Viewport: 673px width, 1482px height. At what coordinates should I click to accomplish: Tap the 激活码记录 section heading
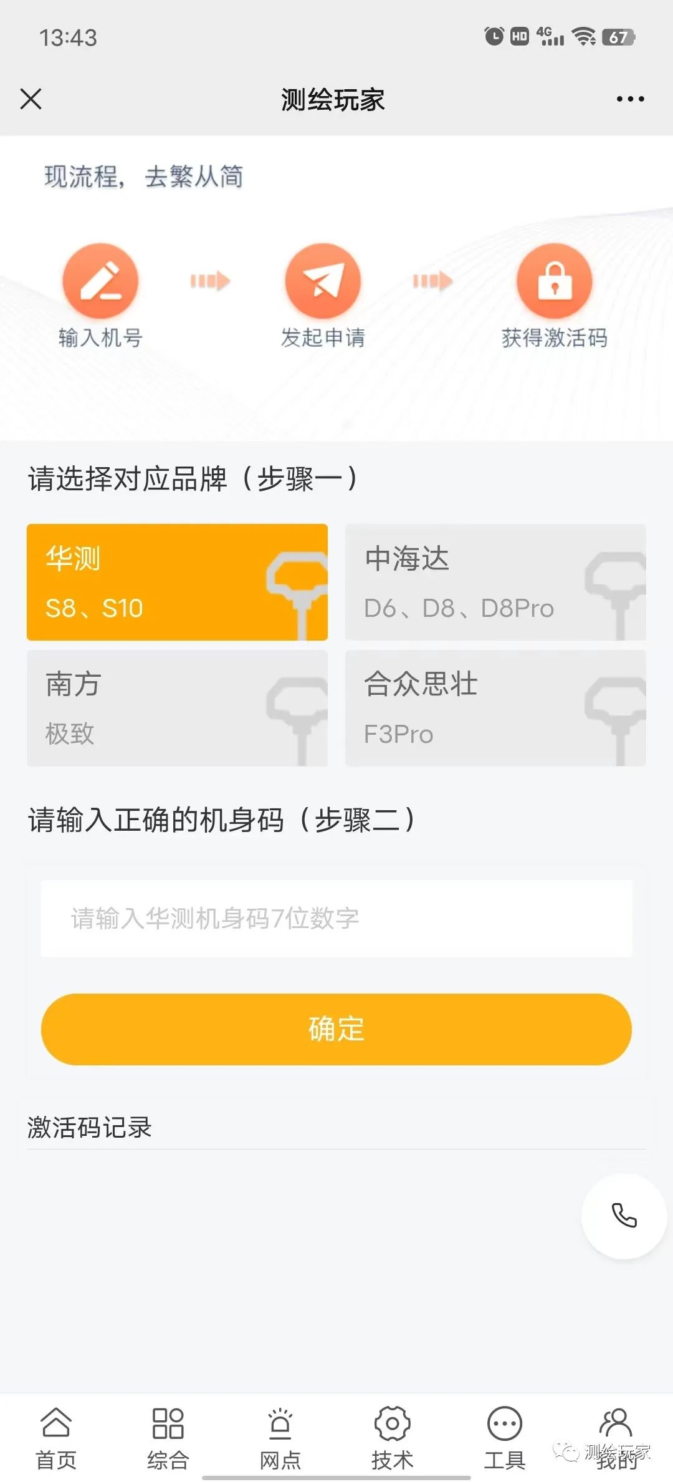90,1127
